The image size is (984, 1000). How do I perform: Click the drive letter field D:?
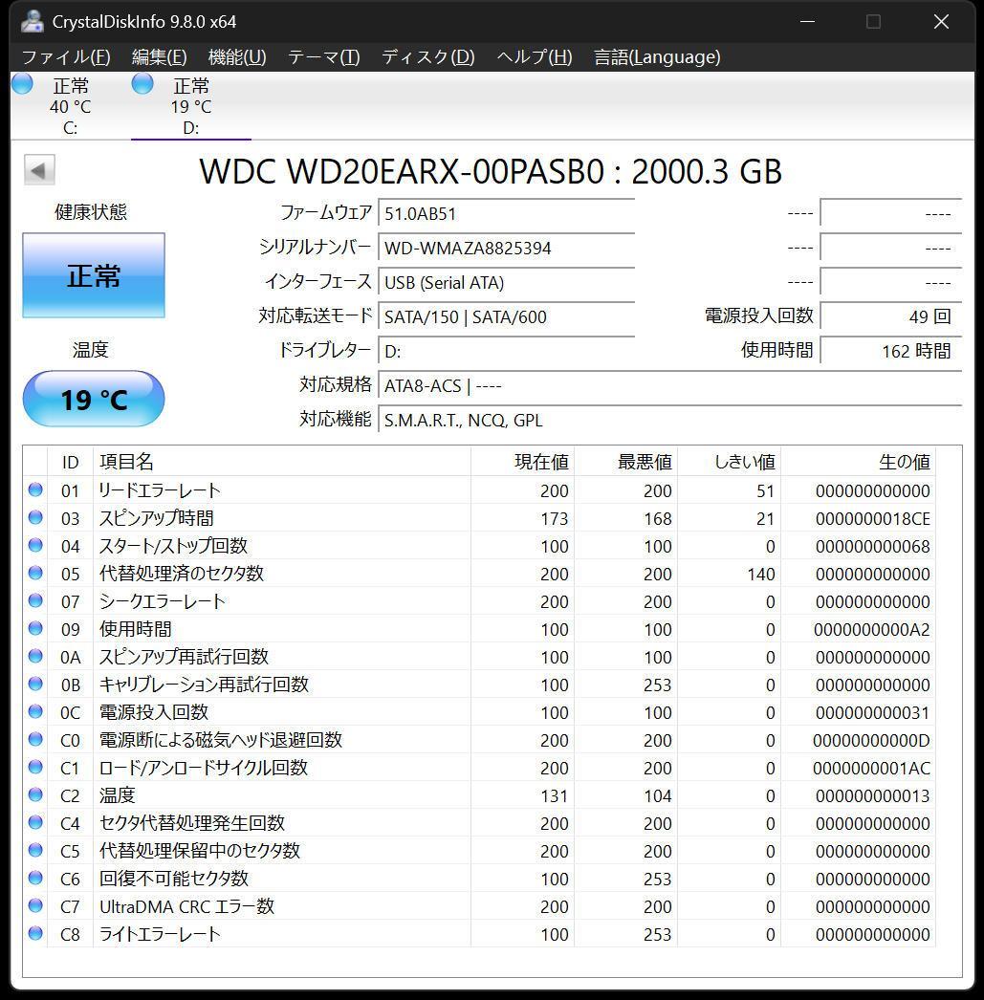(507, 352)
